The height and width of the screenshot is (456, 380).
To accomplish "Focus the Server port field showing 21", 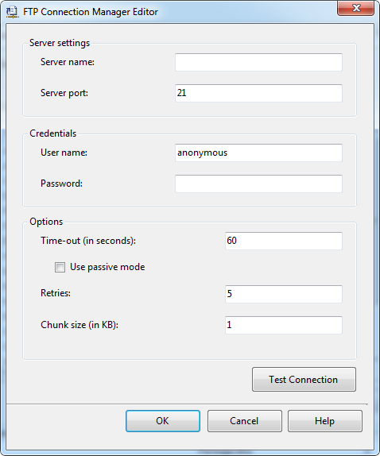I will pos(258,93).
